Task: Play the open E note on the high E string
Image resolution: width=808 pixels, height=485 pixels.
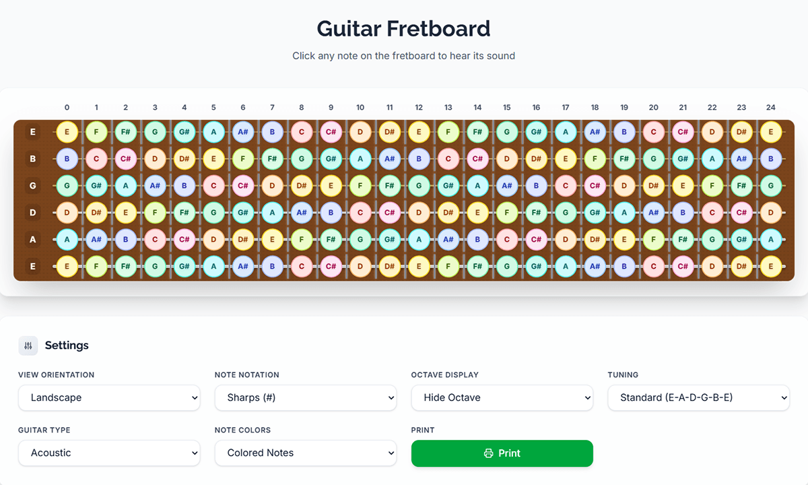Action: click(67, 132)
